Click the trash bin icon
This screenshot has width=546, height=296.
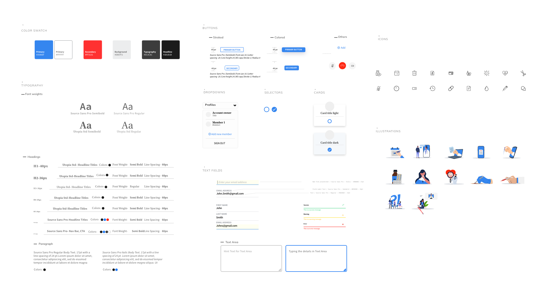click(414, 73)
